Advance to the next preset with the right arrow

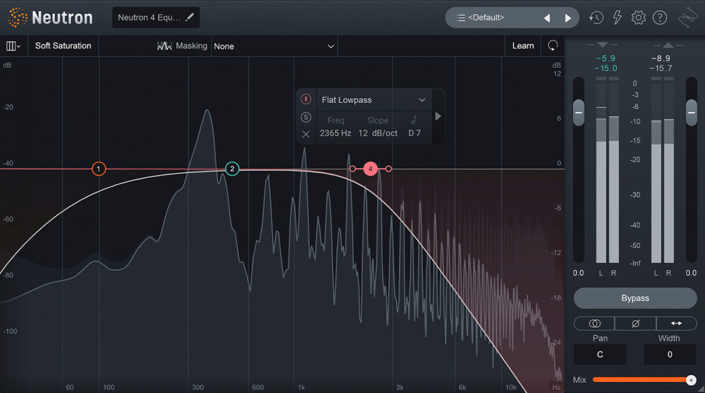click(568, 18)
